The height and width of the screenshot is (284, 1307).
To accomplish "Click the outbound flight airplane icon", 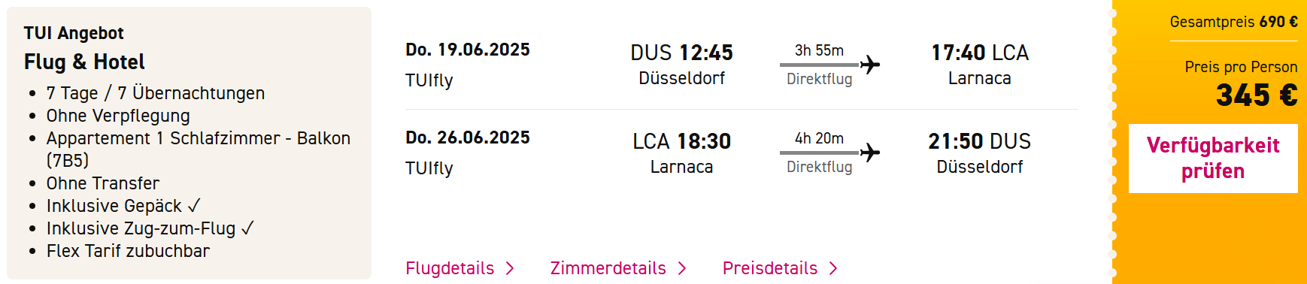I will point(870,65).
